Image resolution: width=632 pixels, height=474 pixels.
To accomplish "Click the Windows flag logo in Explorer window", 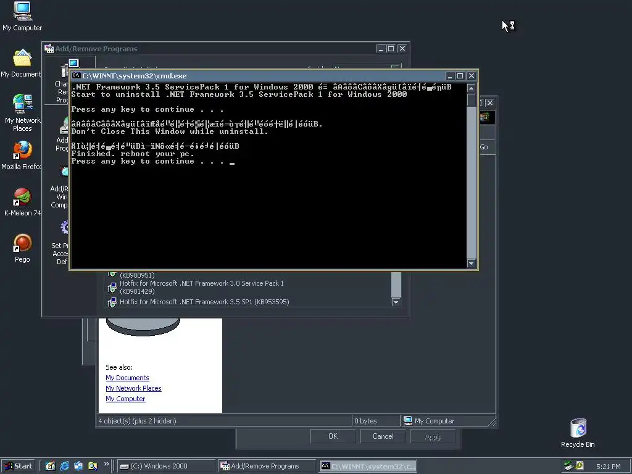I will pyautogui.click(x=484, y=117).
